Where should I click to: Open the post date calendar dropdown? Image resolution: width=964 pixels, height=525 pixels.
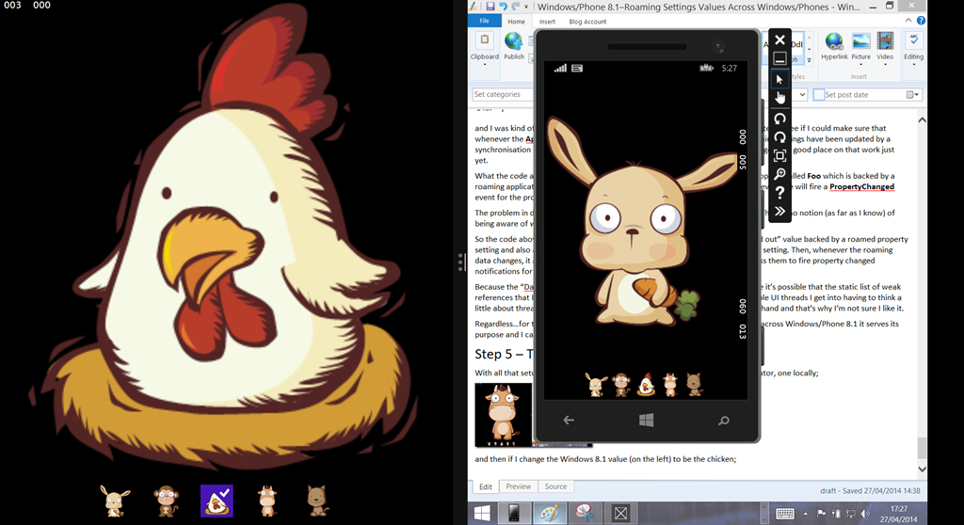pyautogui.click(x=913, y=95)
